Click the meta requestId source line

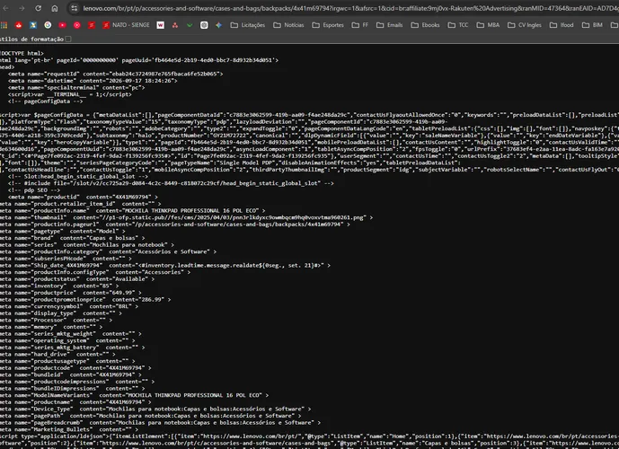116,74
